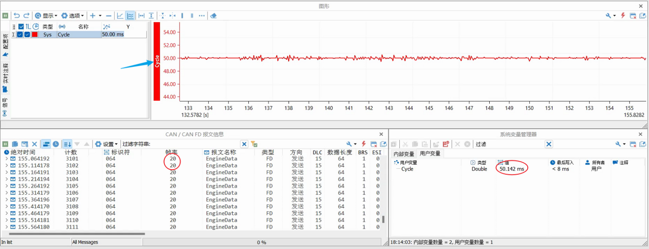
Task: Click the horizontal fit icon in graph toolbar
Action: click(x=141, y=16)
